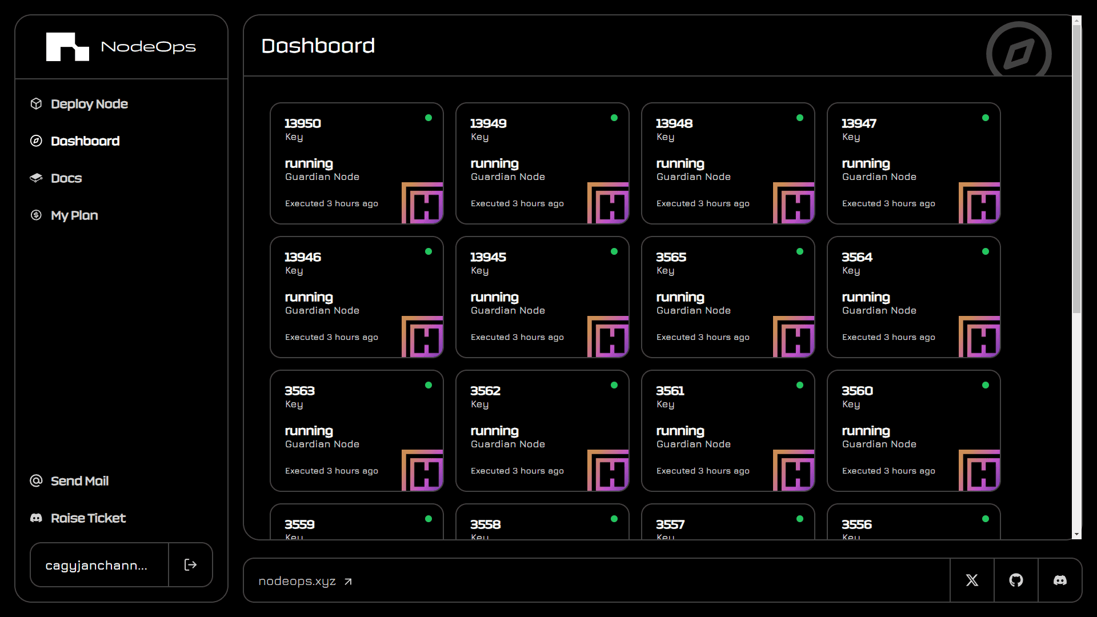Click the Guardian Node logo on card 13947

coord(979,203)
